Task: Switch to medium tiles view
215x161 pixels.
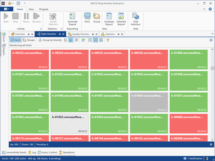Action: 95,40
